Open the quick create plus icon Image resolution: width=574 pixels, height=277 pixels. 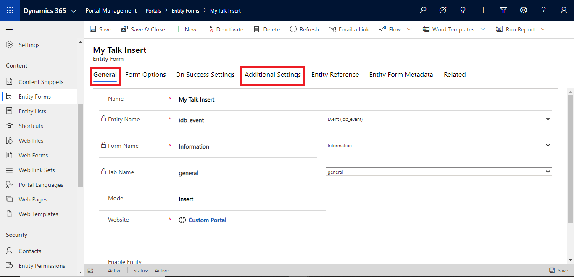pyautogui.click(x=483, y=10)
